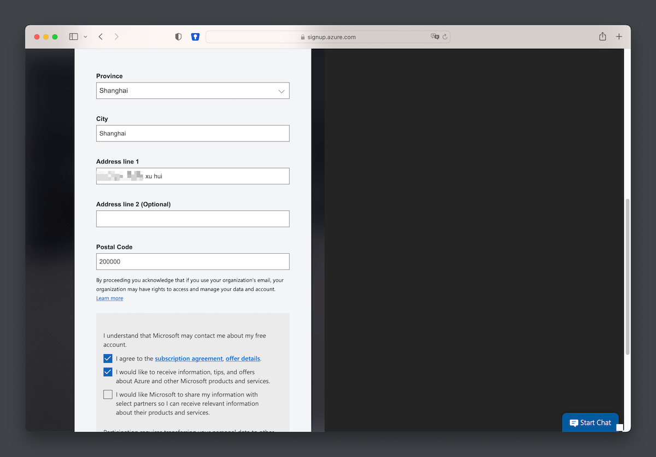This screenshot has width=656, height=457.
Task: Open the Learn more link
Action: click(x=110, y=298)
